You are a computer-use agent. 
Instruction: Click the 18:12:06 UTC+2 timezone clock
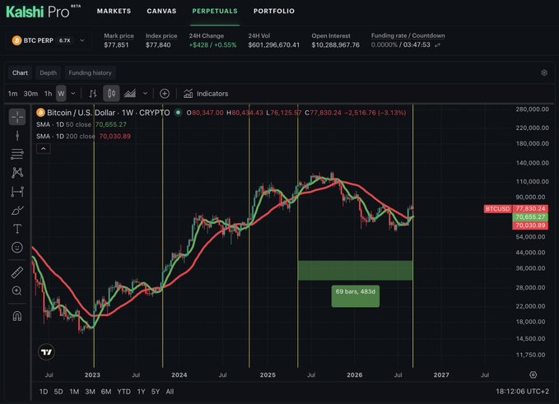522,392
